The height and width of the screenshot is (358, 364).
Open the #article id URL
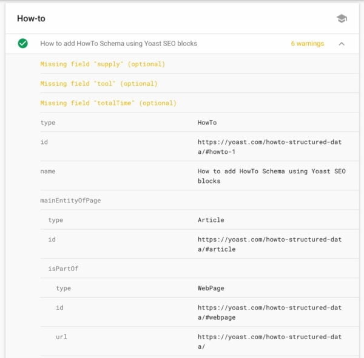269,244
